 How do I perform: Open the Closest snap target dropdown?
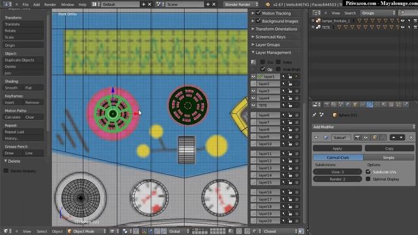[280, 231]
